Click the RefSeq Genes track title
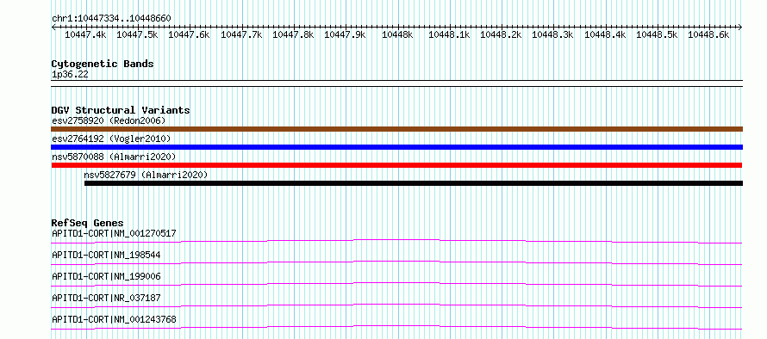This screenshot has width=767, height=339. [x=87, y=223]
